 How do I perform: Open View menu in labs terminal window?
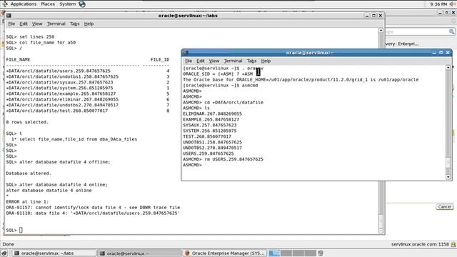click(x=37, y=24)
